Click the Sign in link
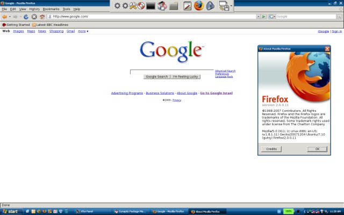Image resolution: width=344 pixels, height=215 pixels. pyautogui.click(x=337, y=31)
